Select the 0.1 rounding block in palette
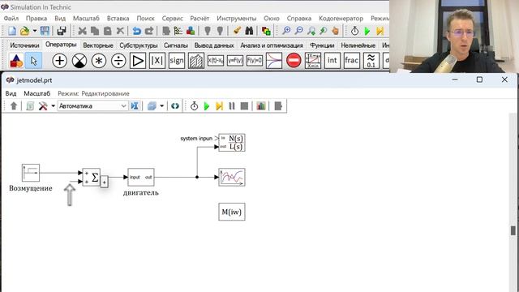Image resolution: width=519 pixels, height=292 pixels. point(371,61)
